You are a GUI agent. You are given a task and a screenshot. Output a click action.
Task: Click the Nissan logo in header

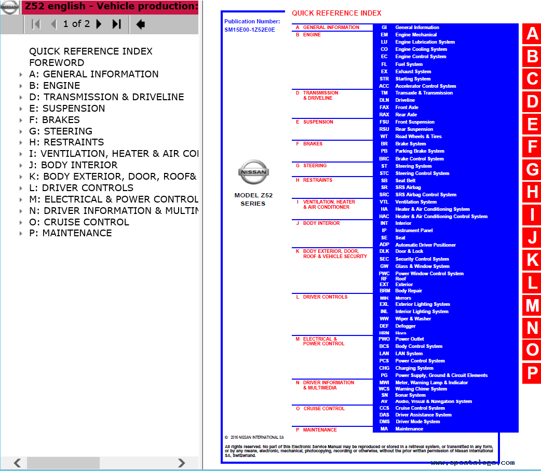coord(9,7)
